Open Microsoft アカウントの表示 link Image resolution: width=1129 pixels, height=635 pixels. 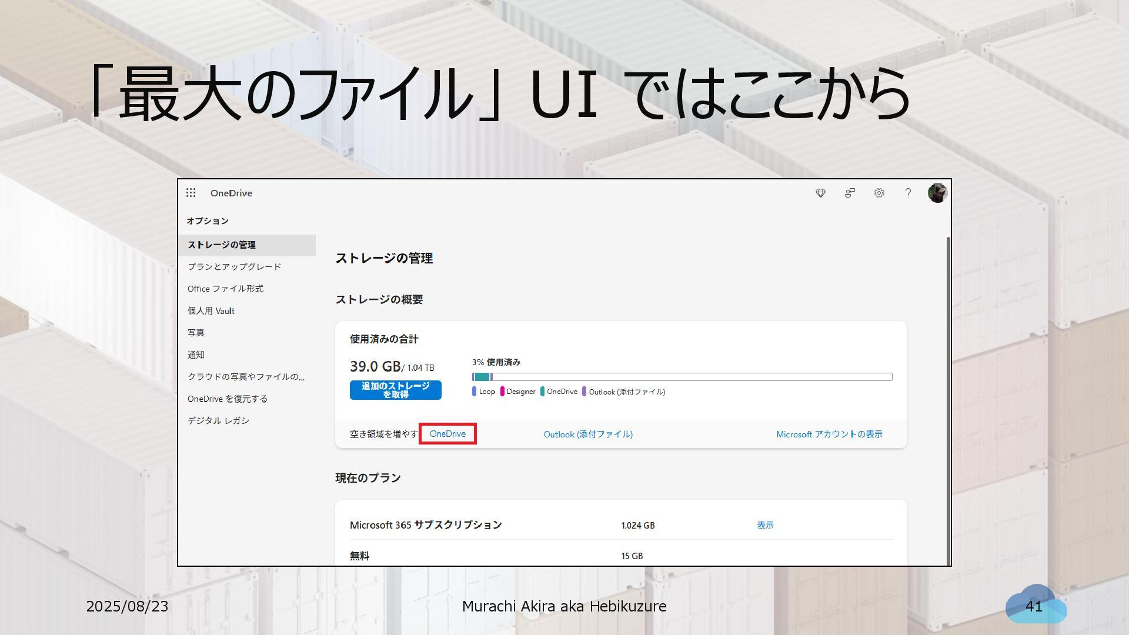pyautogui.click(x=829, y=435)
